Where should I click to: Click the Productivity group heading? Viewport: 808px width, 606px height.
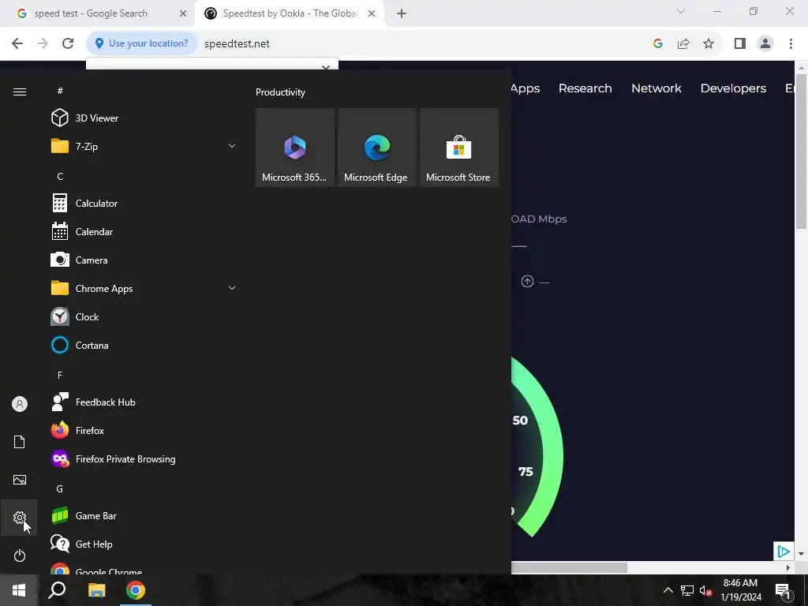click(280, 92)
